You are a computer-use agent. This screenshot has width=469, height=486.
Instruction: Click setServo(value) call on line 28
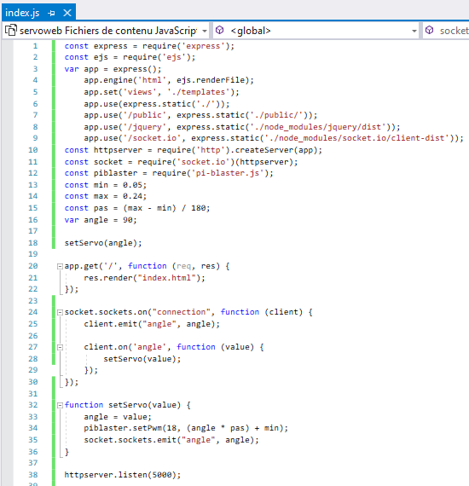pyautogui.click(x=140, y=359)
